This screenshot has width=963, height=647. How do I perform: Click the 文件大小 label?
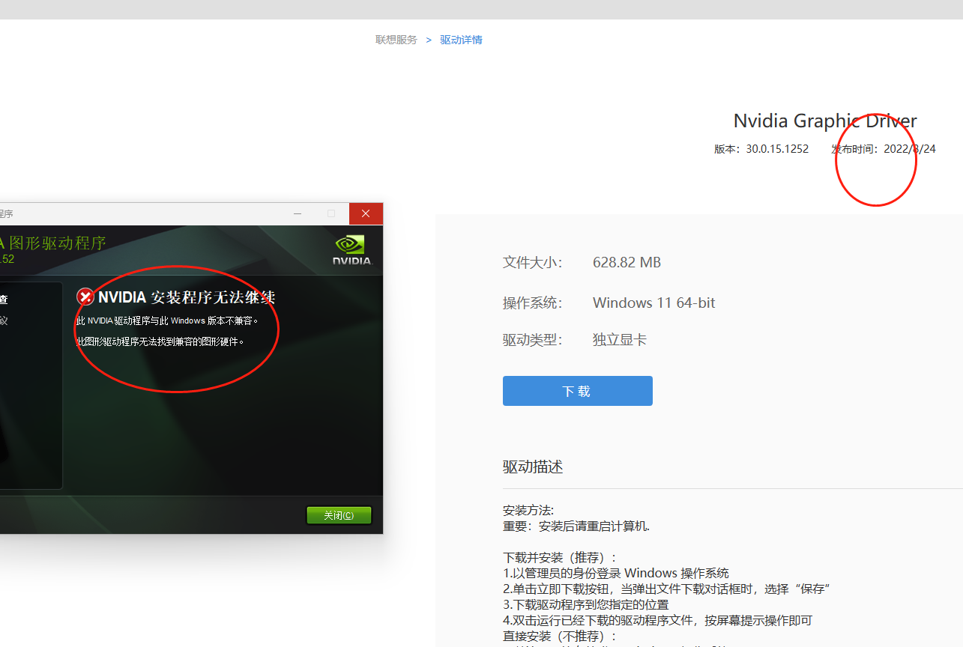533,262
